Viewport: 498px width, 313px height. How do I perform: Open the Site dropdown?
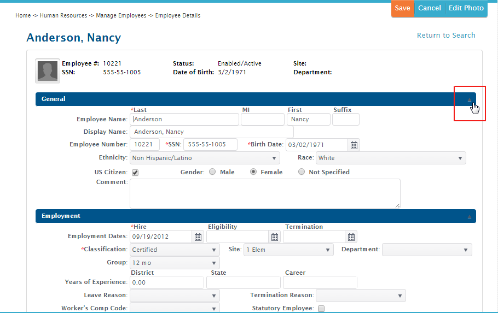[288, 250]
